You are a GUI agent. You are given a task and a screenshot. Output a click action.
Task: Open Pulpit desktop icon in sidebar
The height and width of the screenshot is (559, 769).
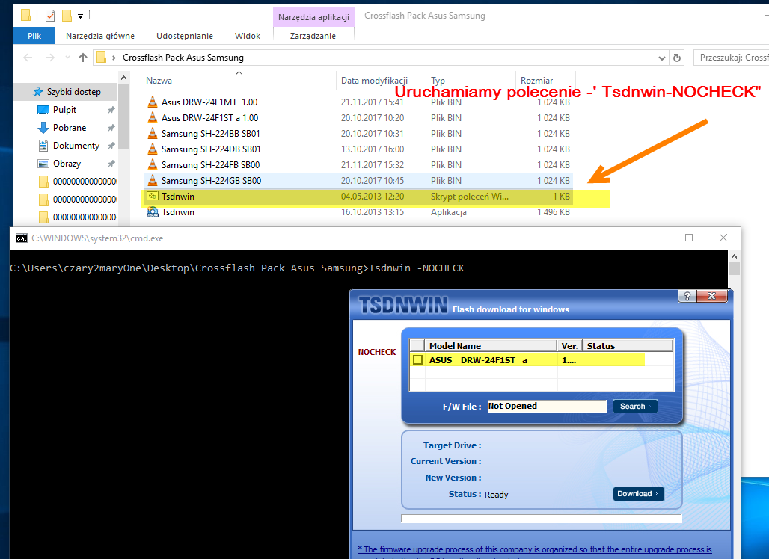43,110
